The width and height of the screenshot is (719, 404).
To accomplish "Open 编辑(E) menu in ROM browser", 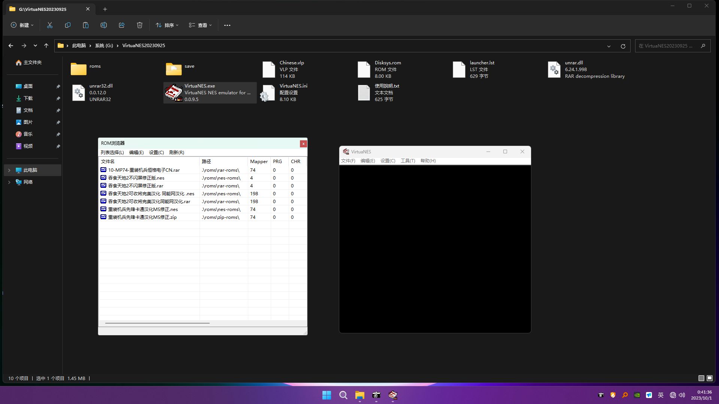I will click(136, 152).
